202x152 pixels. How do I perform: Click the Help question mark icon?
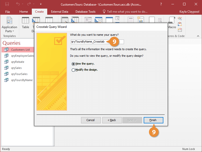[161, 4]
